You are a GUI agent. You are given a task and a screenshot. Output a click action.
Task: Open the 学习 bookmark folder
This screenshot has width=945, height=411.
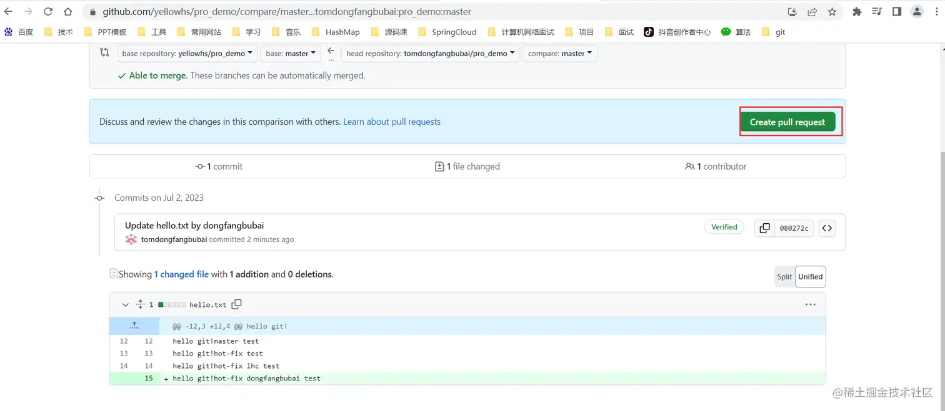[x=246, y=32]
